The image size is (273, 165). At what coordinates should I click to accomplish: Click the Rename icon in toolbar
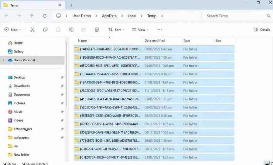71,30
